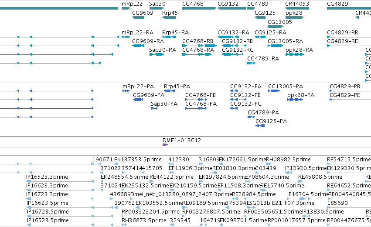Click the CG9125 gene label
The width and height of the screenshot is (371, 227).
pos(265,13)
